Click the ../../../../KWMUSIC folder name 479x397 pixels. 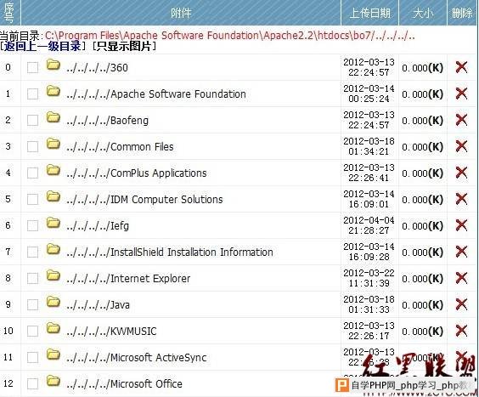pos(111,331)
